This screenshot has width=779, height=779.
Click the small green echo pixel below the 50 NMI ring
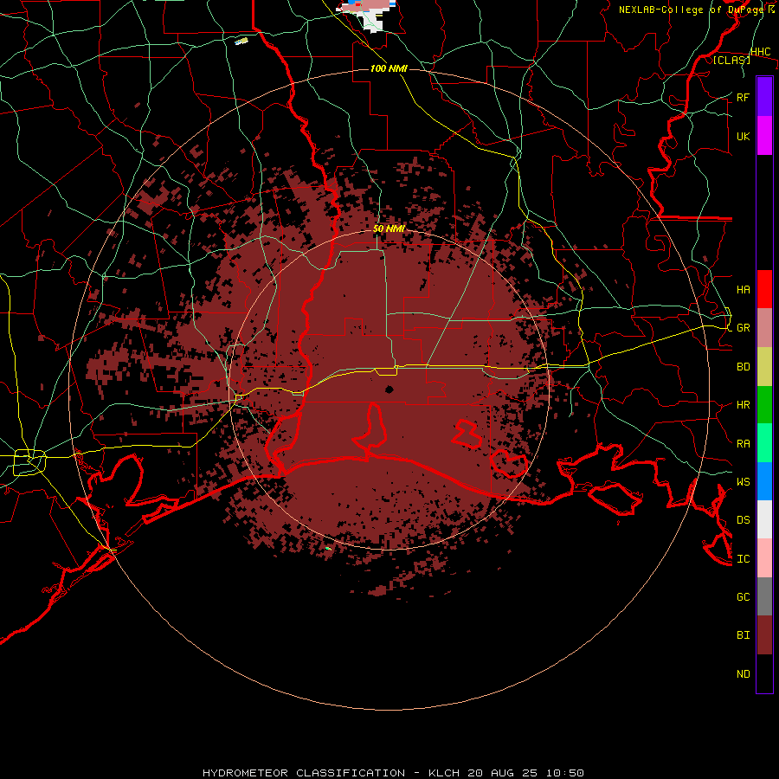click(x=328, y=549)
